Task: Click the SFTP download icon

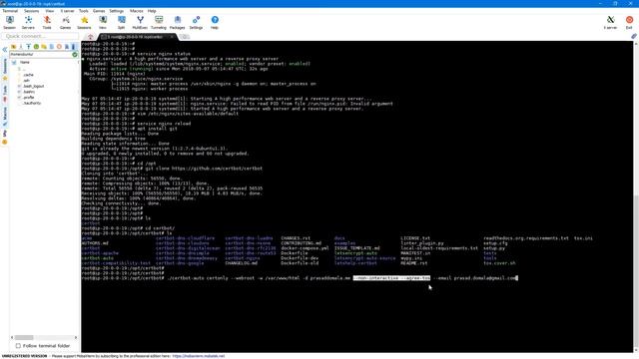Action: (x=21, y=47)
